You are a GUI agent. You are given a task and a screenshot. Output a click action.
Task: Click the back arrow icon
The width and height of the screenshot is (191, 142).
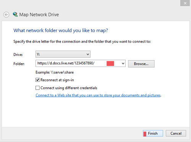click(x=6, y=15)
